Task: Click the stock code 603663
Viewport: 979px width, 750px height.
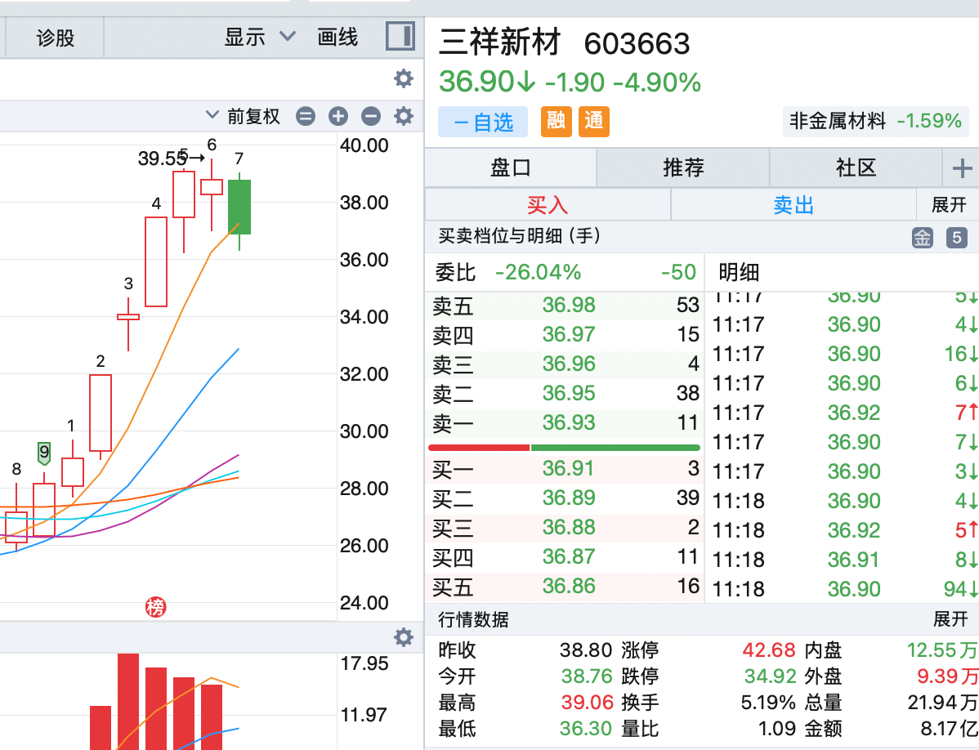Action: pos(637,43)
